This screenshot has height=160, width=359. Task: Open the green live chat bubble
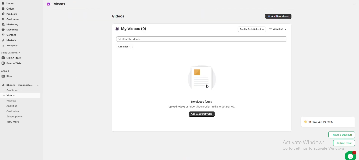[350, 156]
